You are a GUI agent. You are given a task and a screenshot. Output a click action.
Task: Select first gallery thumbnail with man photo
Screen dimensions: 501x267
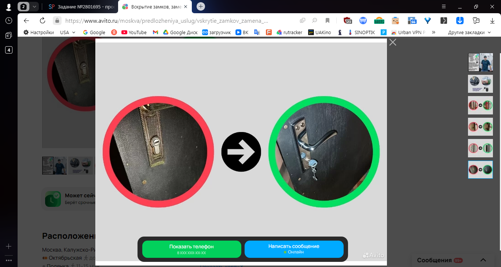pos(480,62)
